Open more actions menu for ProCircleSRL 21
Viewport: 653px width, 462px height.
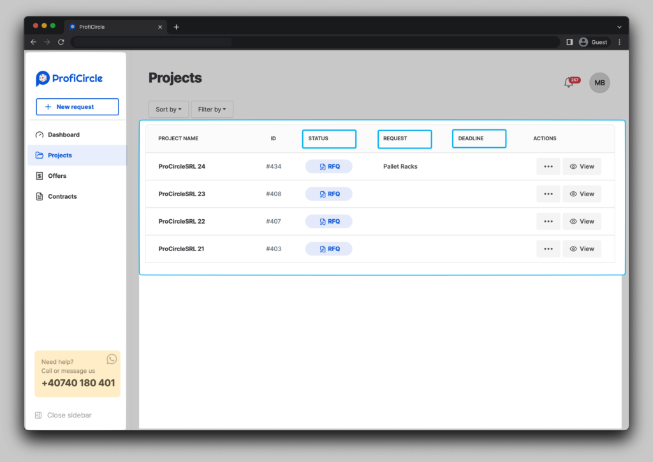click(548, 249)
